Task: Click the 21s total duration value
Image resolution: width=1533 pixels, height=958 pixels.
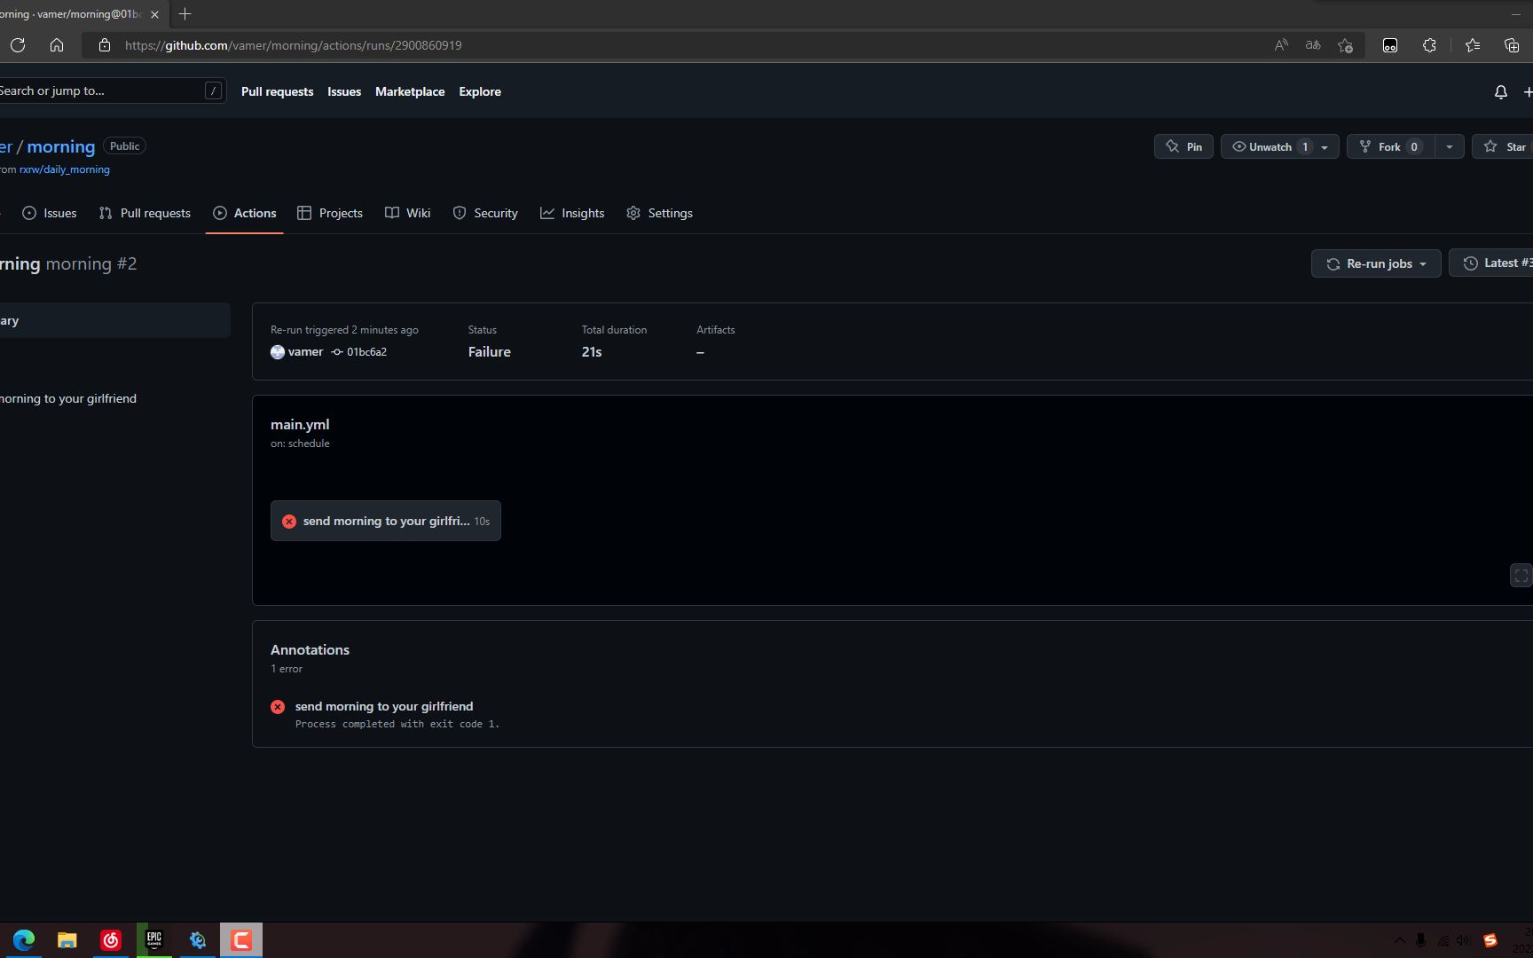Action: click(592, 352)
